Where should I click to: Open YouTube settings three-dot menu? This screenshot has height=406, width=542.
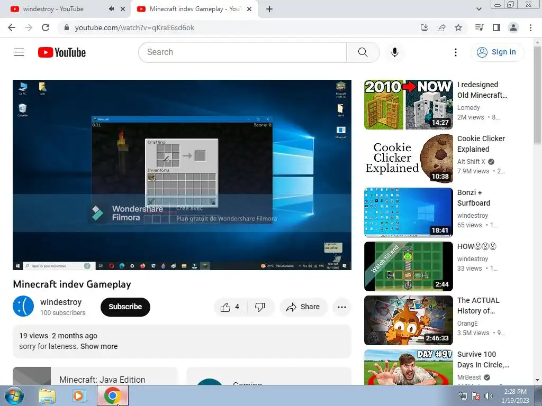pyautogui.click(x=456, y=52)
